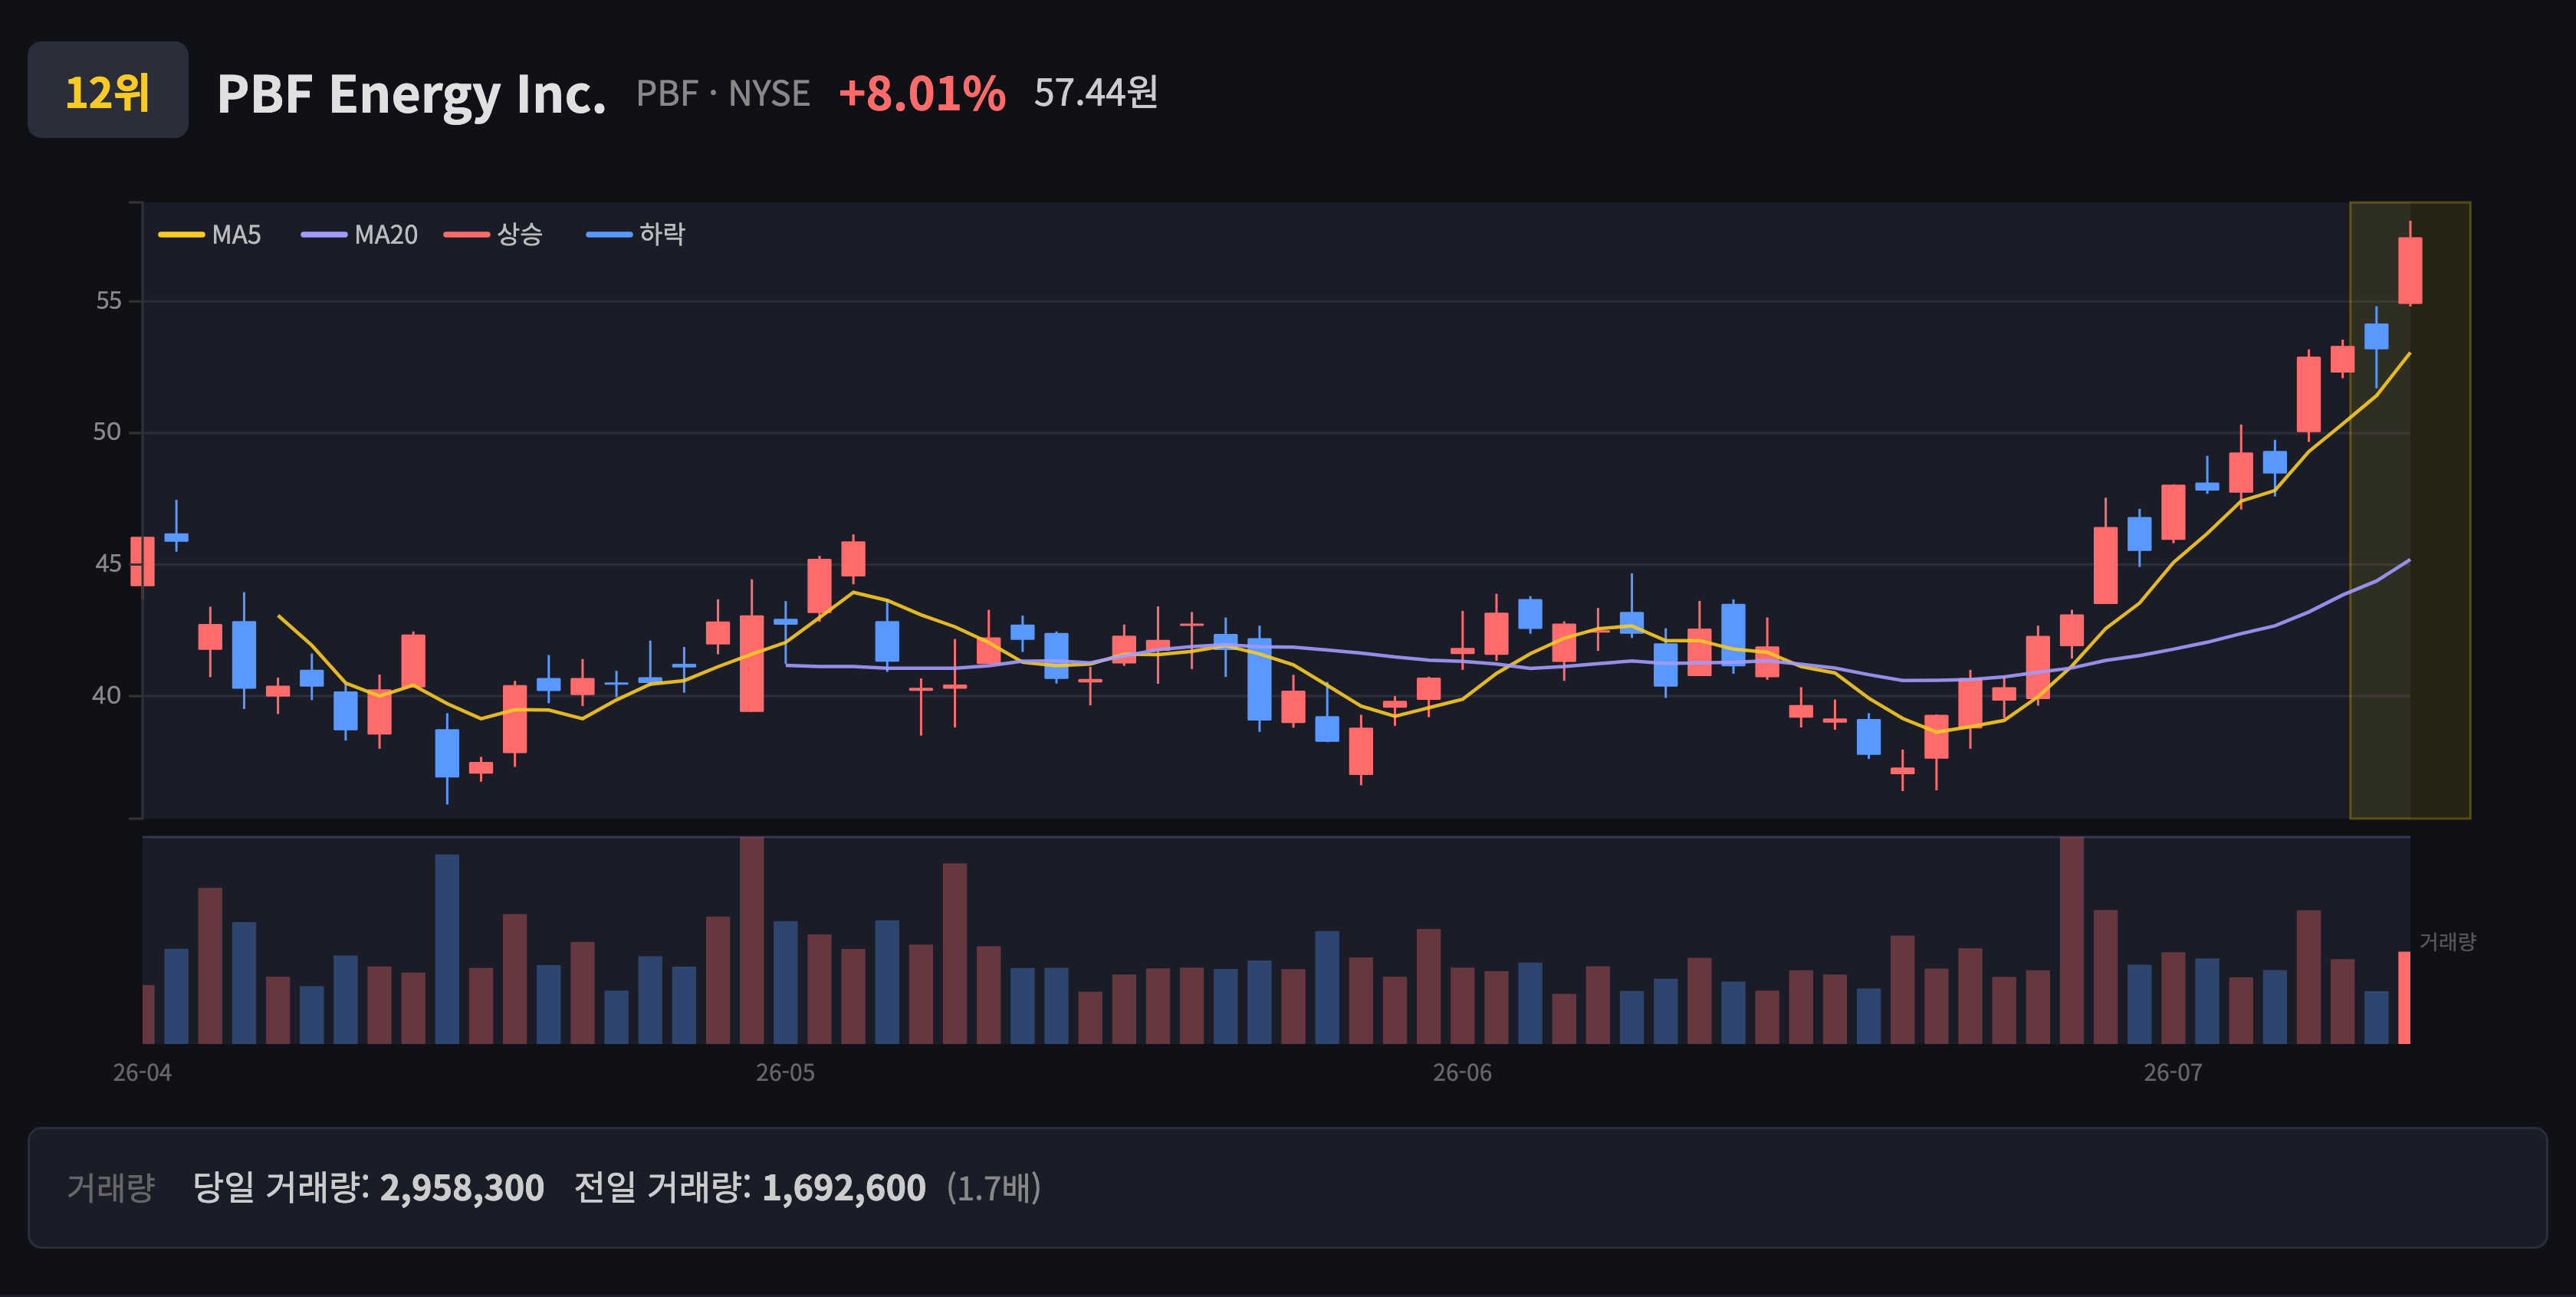This screenshot has height=1297, width=2576.
Task: Click the 거래량 heading in bottom panel
Action: pyautogui.click(x=111, y=1188)
